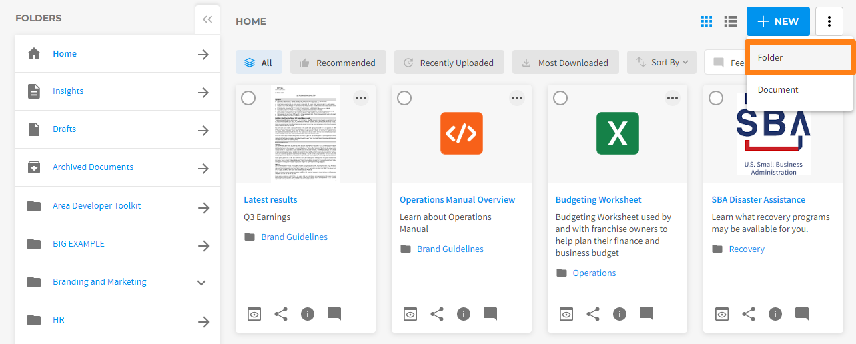This screenshot has height=344, width=856.
Task: Share the Latest results document
Action: pyautogui.click(x=281, y=314)
